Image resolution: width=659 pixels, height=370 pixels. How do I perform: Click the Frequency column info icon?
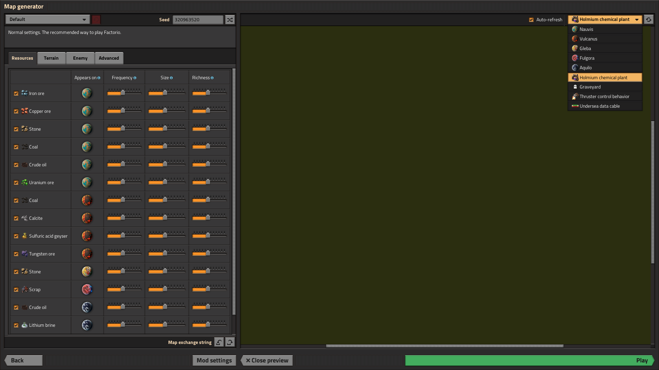[135, 78]
